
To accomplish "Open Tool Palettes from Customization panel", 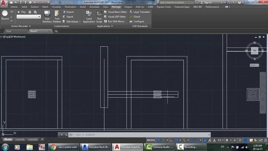I will pyautogui.click(x=57, y=16).
